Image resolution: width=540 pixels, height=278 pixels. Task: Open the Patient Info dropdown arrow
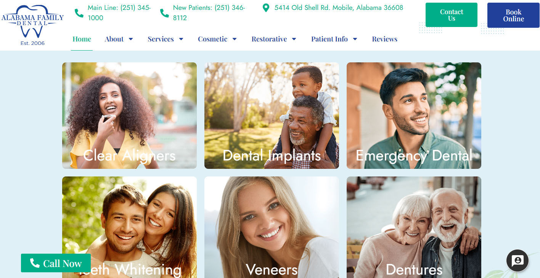(355, 39)
